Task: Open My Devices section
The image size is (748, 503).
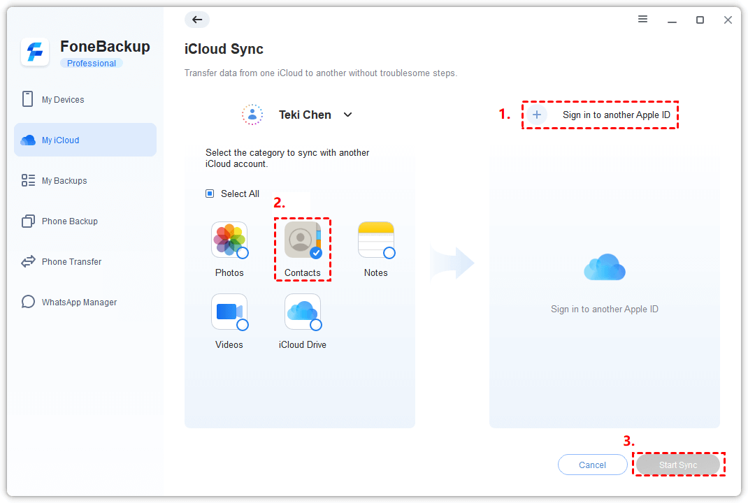Action: [85, 100]
